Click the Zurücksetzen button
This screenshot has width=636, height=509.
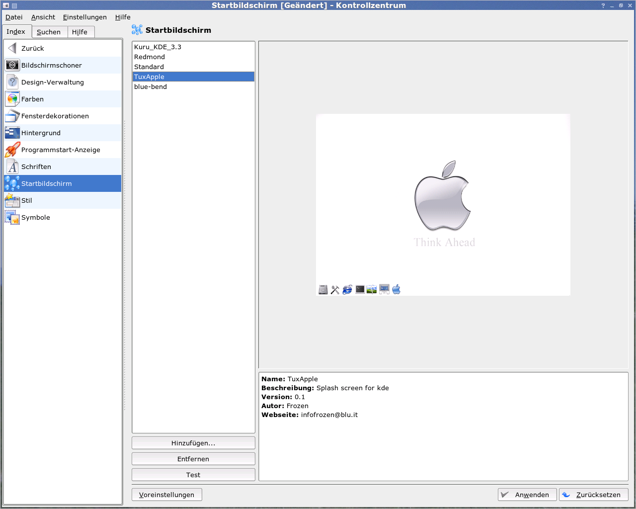tap(594, 495)
